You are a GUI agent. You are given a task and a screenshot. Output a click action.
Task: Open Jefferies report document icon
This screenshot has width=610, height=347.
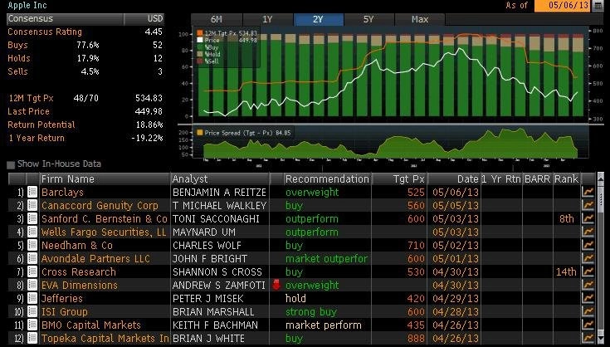pyautogui.click(x=32, y=298)
